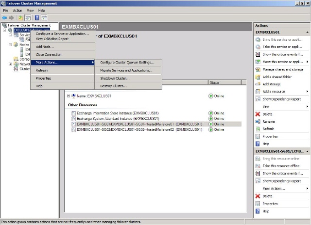Click the 'Exchange Information Store Instance' resource icon

(x=73, y=113)
